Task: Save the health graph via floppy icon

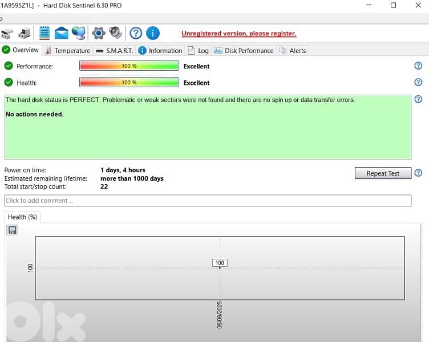Action: pyautogui.click(x=13, y=230)
